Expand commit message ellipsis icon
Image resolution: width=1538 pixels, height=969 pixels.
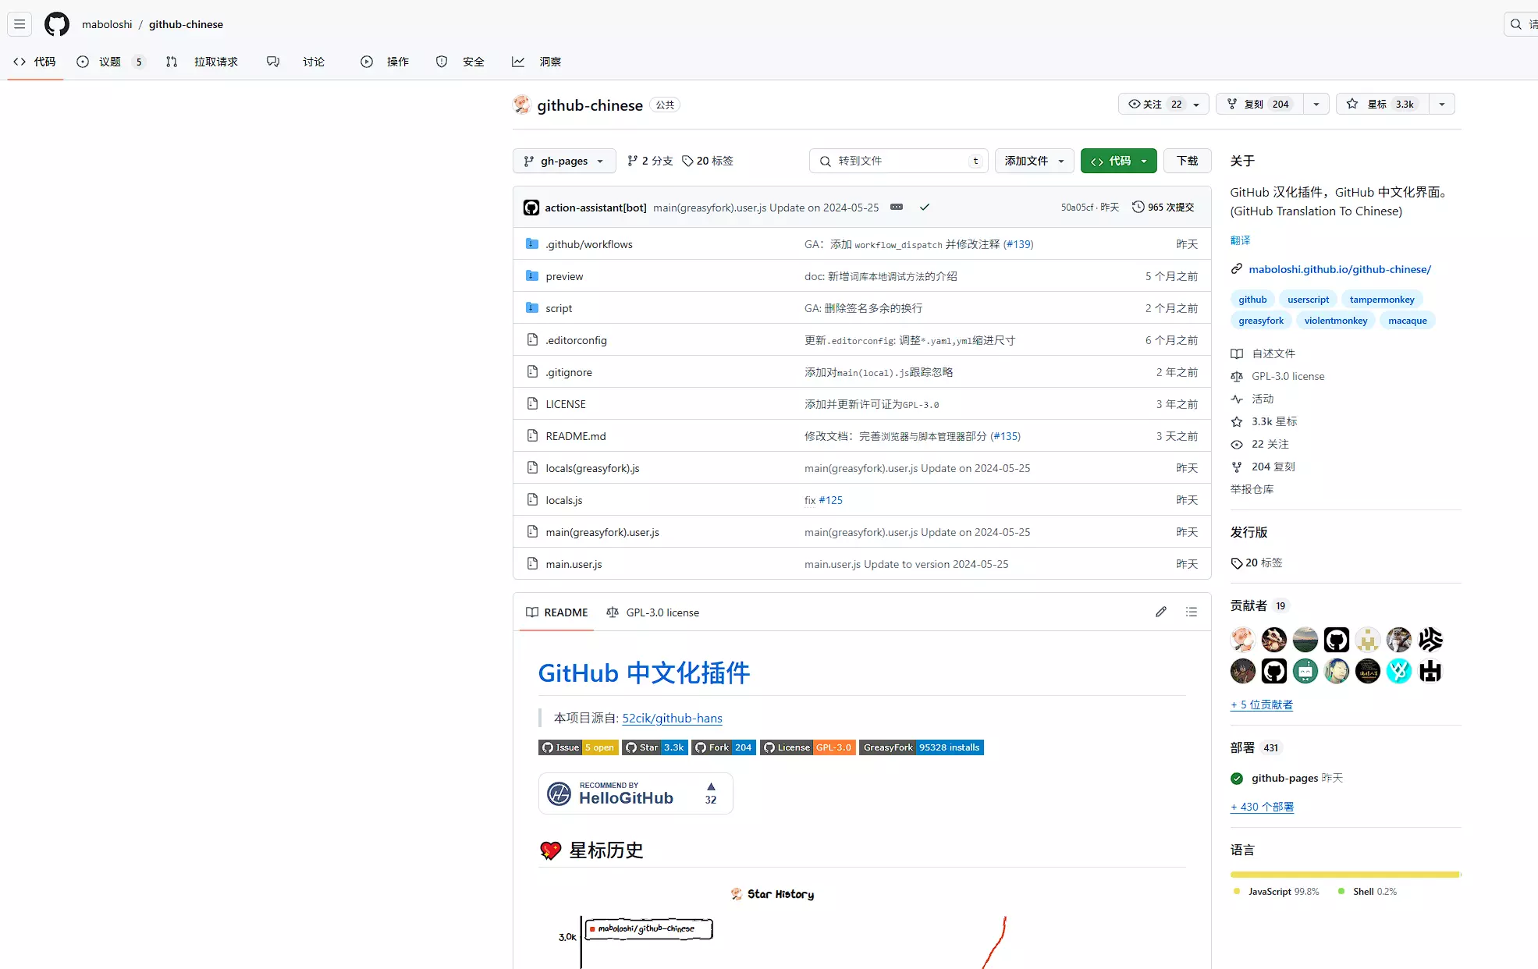click(897, 208)
